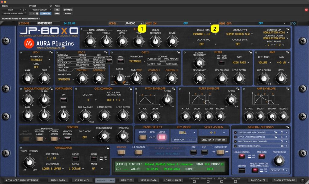Check the AutoSave checkbox

194,182
